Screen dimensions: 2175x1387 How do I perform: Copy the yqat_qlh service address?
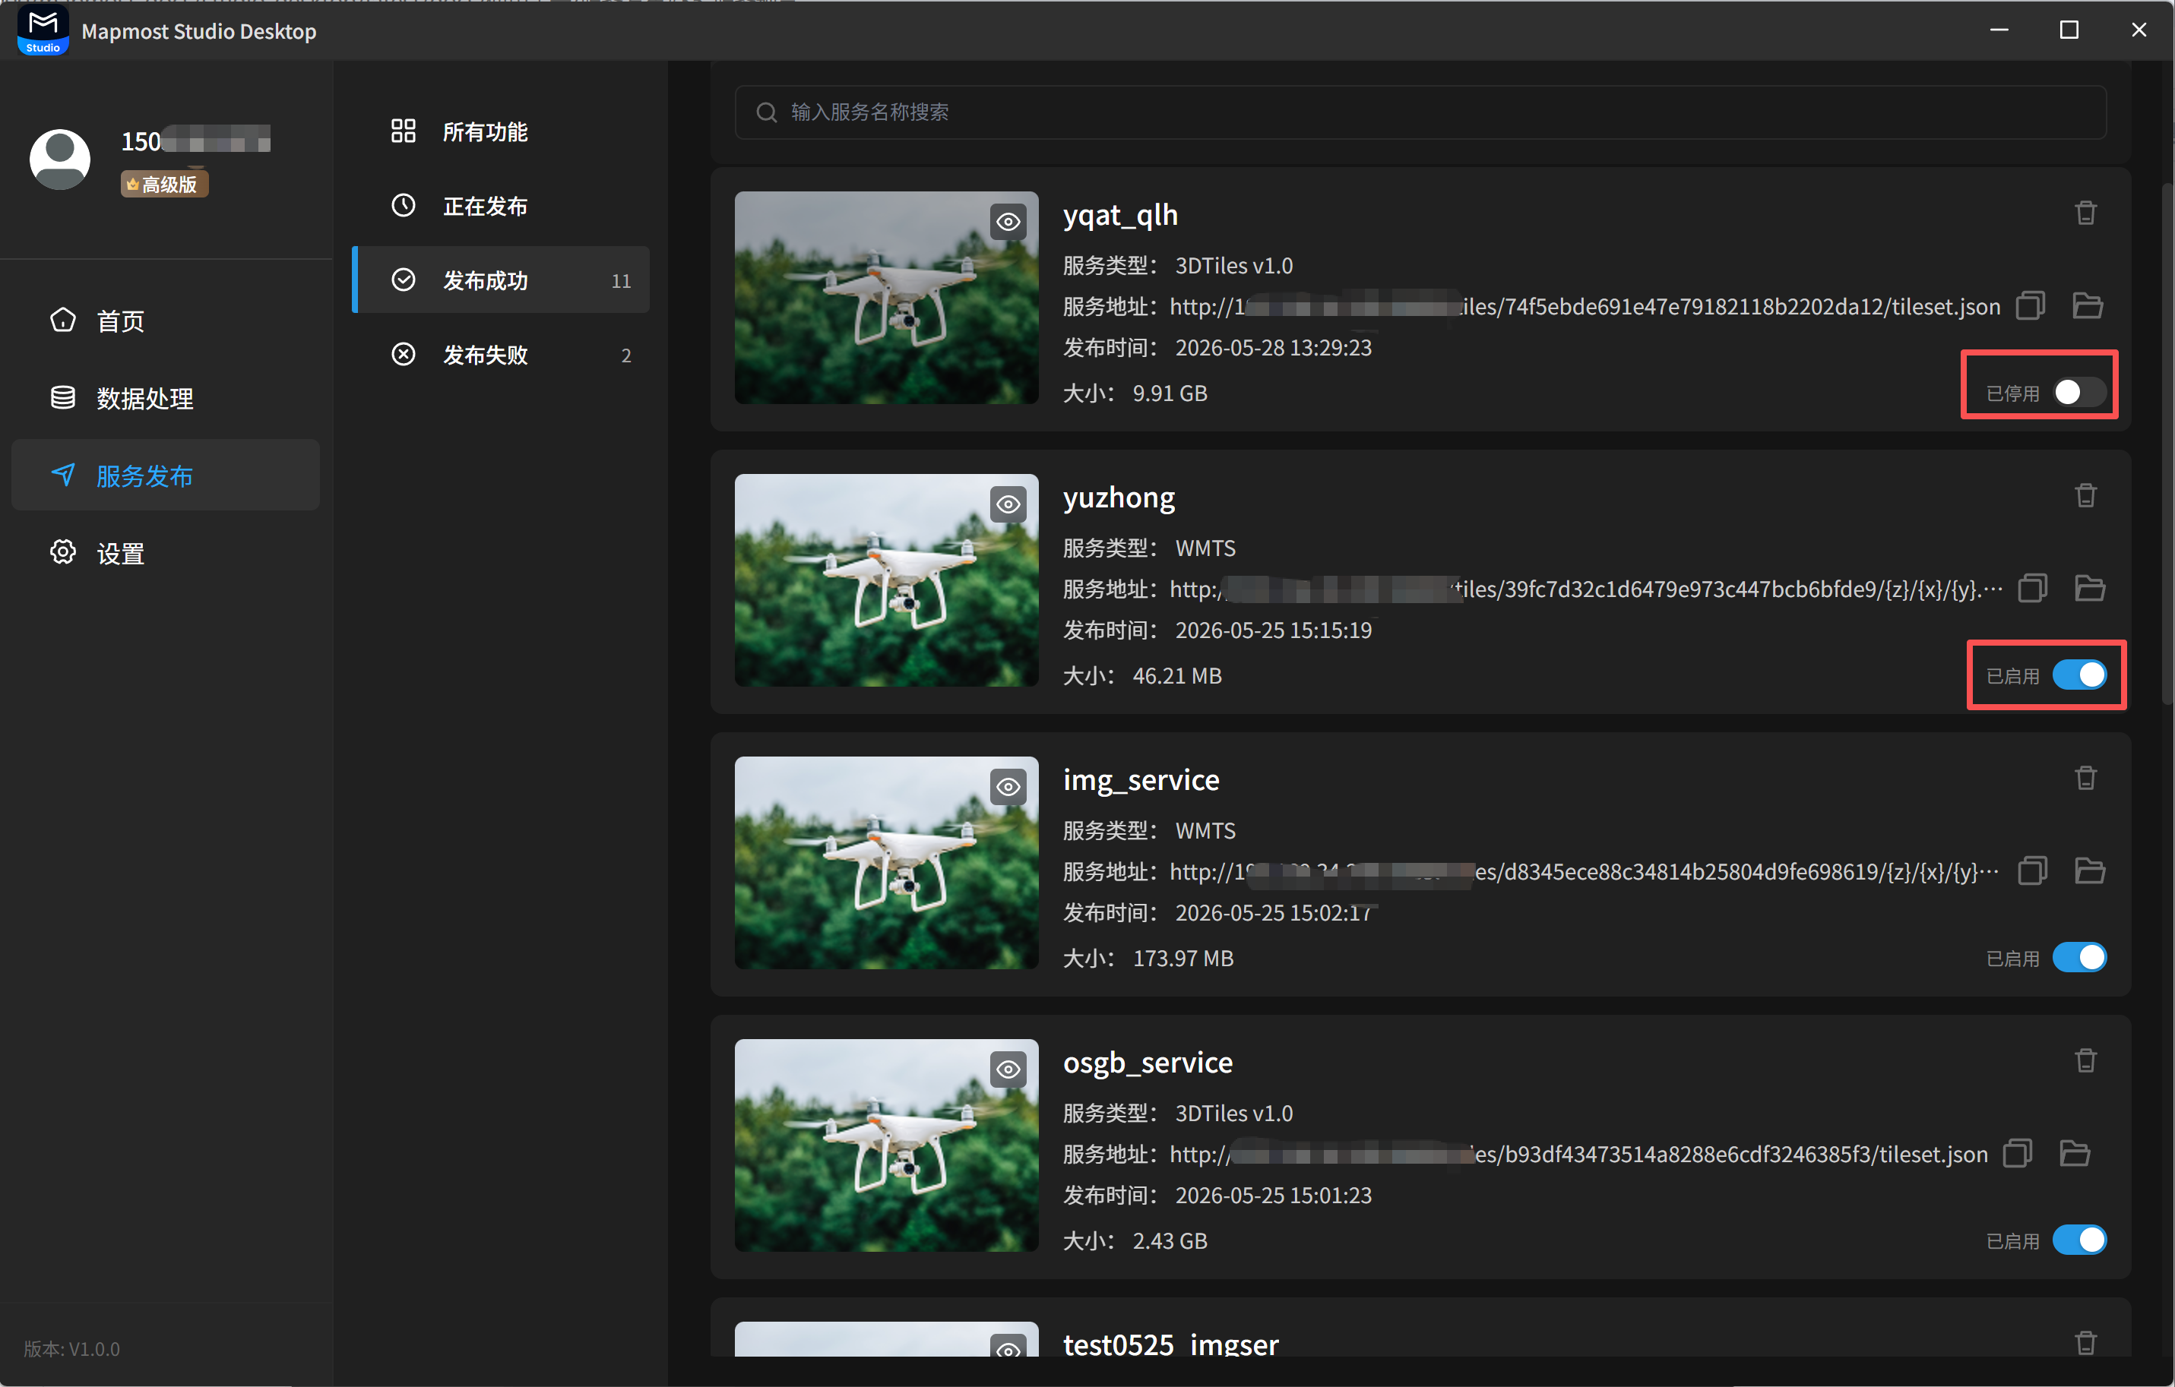click(x=2030, y=306)
